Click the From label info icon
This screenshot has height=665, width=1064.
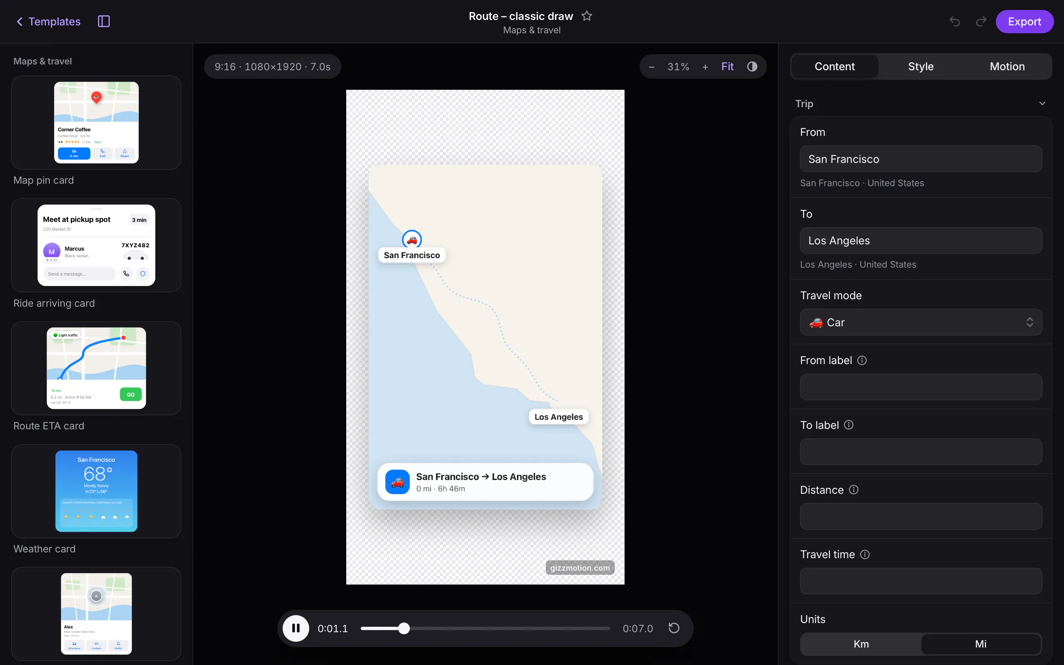point(862,360)
